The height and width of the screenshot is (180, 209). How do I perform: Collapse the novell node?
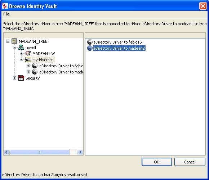(14, 48)
